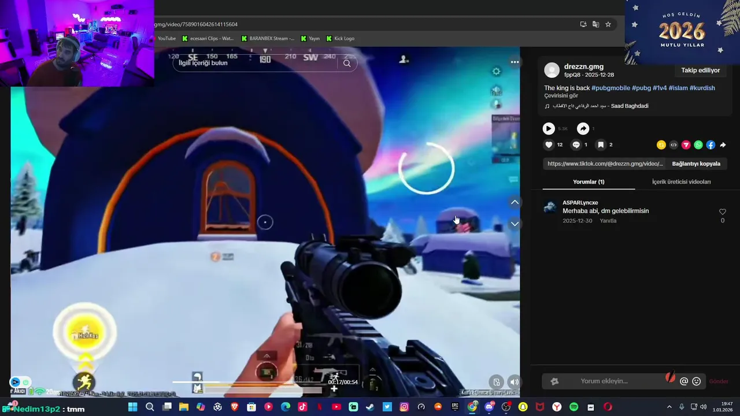
Task: Open the #1v4 hashtag
Action: [660, 88]
